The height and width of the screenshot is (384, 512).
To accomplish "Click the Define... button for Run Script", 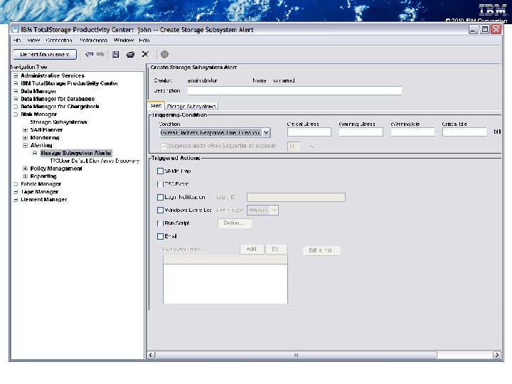I will 234,223.
